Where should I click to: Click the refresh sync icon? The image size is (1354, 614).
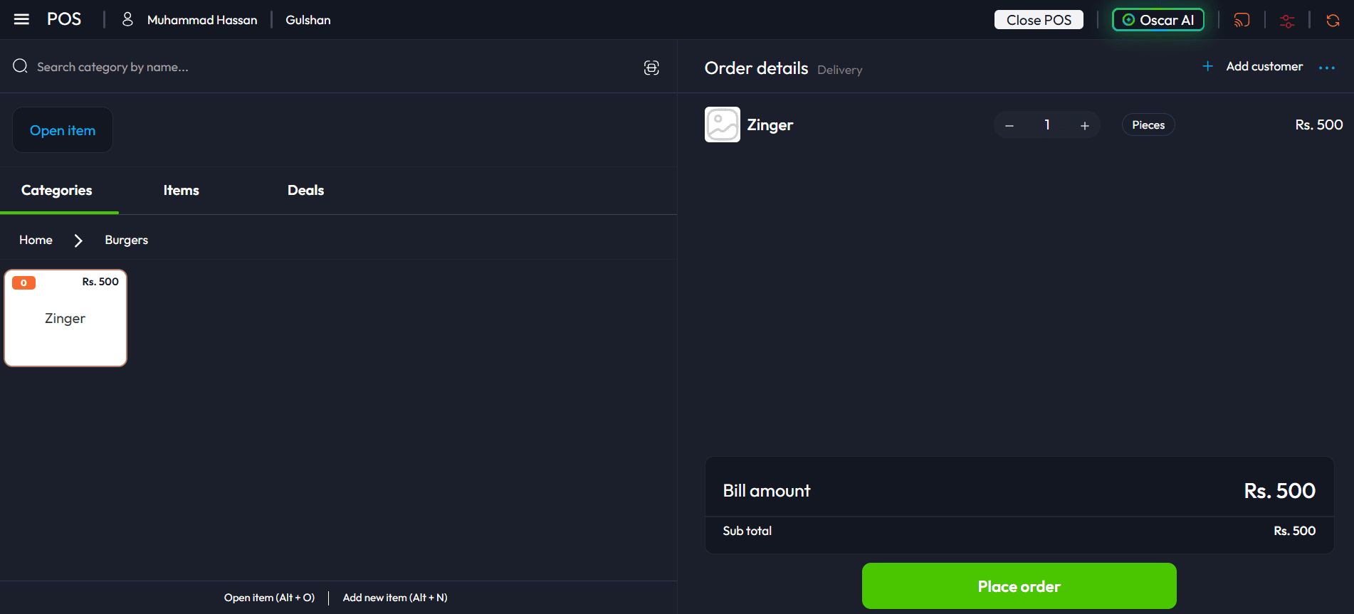1333,20
